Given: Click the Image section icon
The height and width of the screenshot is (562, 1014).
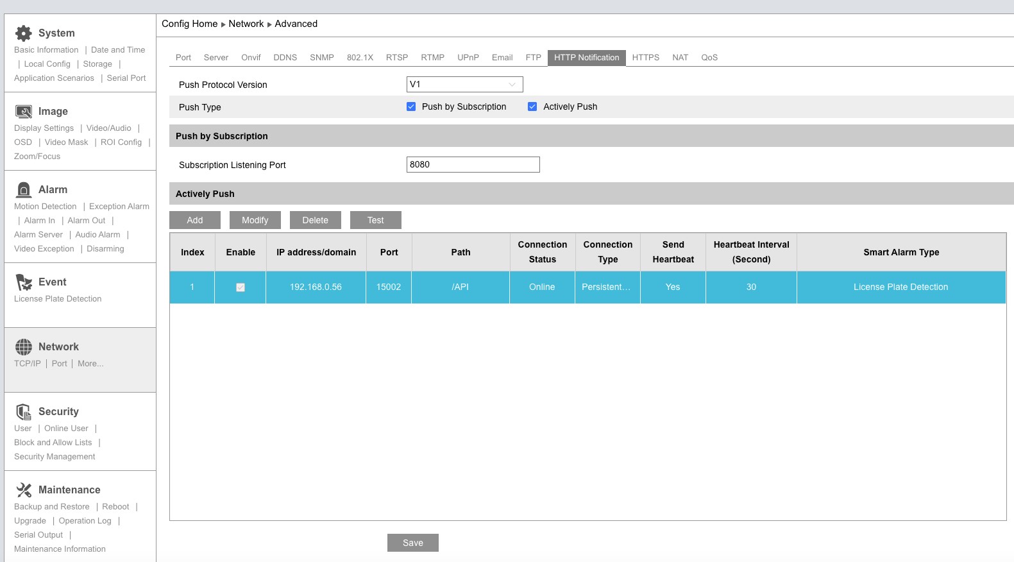Looking at the screenshot, I should pos(24,112).
